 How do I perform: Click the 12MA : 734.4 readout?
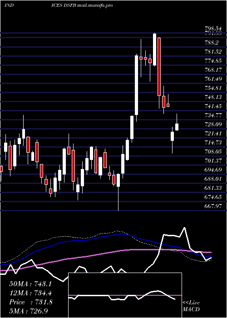30,293
